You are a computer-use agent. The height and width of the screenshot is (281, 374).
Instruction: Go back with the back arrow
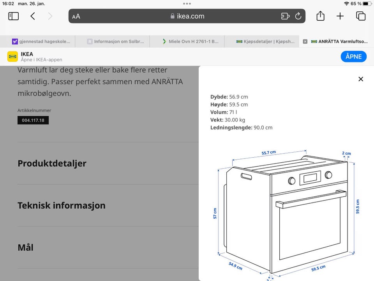click(33, 16)
